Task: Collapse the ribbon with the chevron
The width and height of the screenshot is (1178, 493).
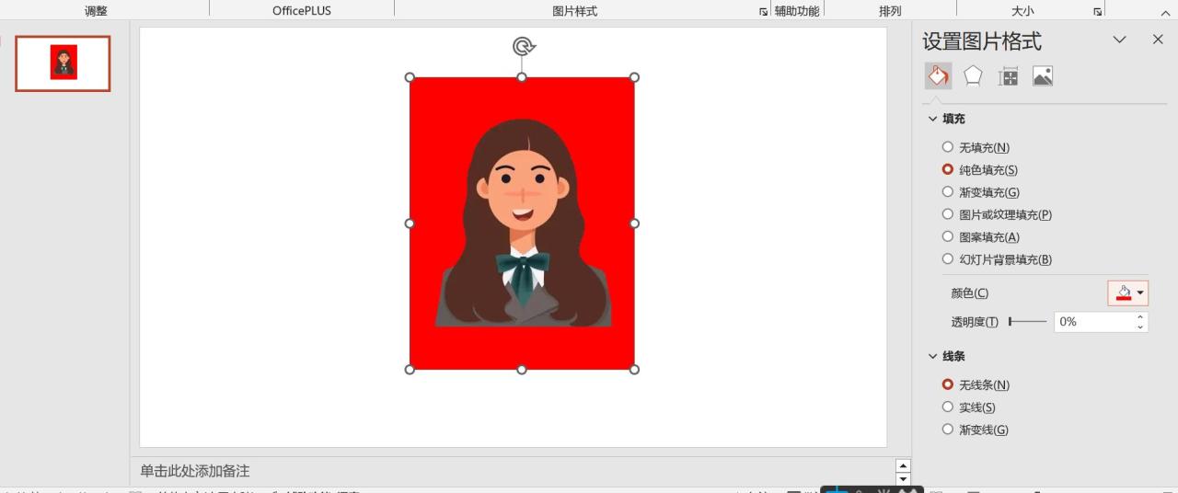Action: click(1164, 11)
